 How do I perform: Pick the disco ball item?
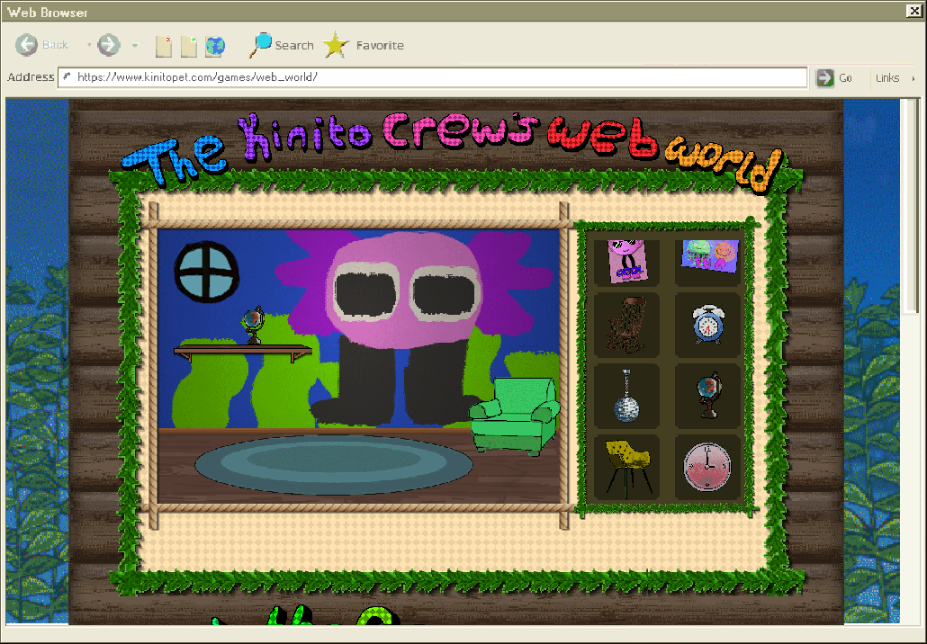pyautogui.click(x=625, y=396)
